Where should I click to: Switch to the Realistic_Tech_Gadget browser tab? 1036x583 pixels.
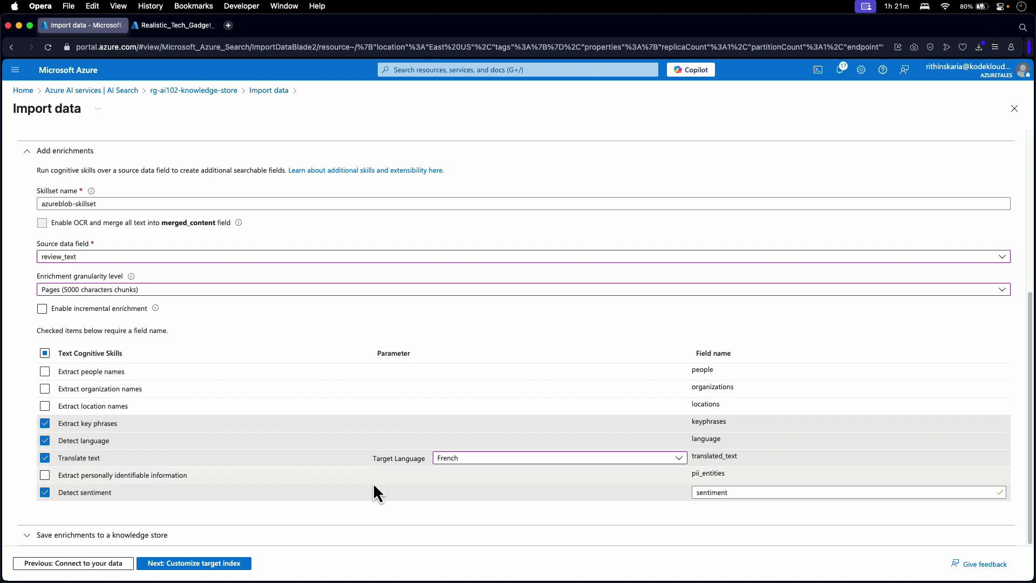pos(173,25)
